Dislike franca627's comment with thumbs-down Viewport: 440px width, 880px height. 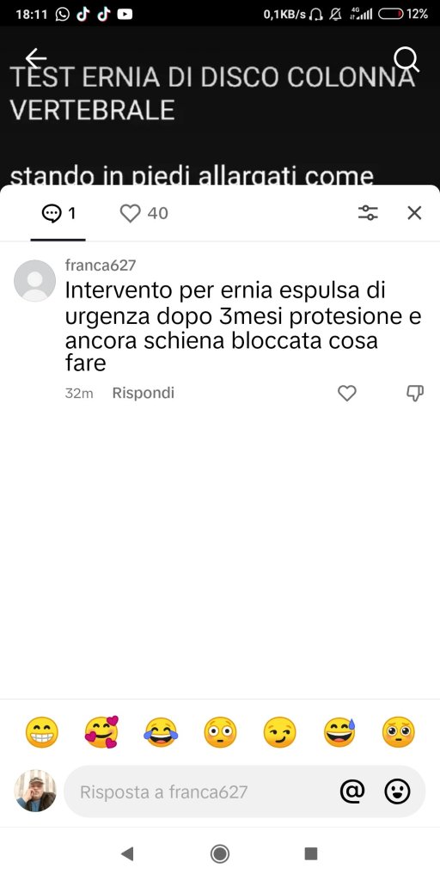pos(415,394)
